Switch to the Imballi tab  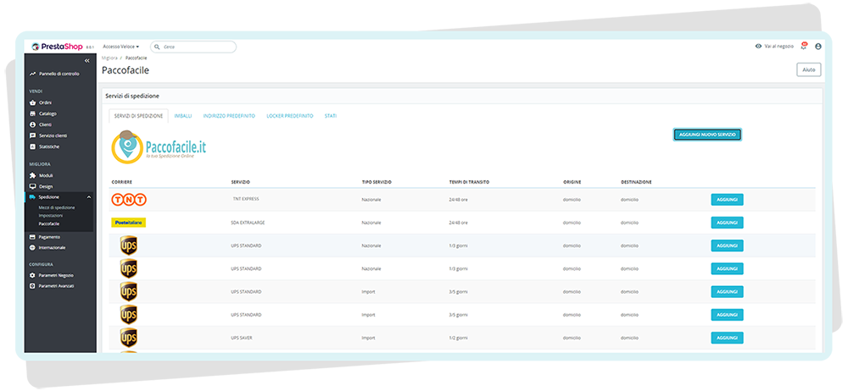(x=183, y=116)
